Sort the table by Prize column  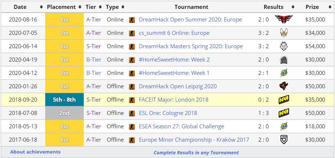(315, 7)
